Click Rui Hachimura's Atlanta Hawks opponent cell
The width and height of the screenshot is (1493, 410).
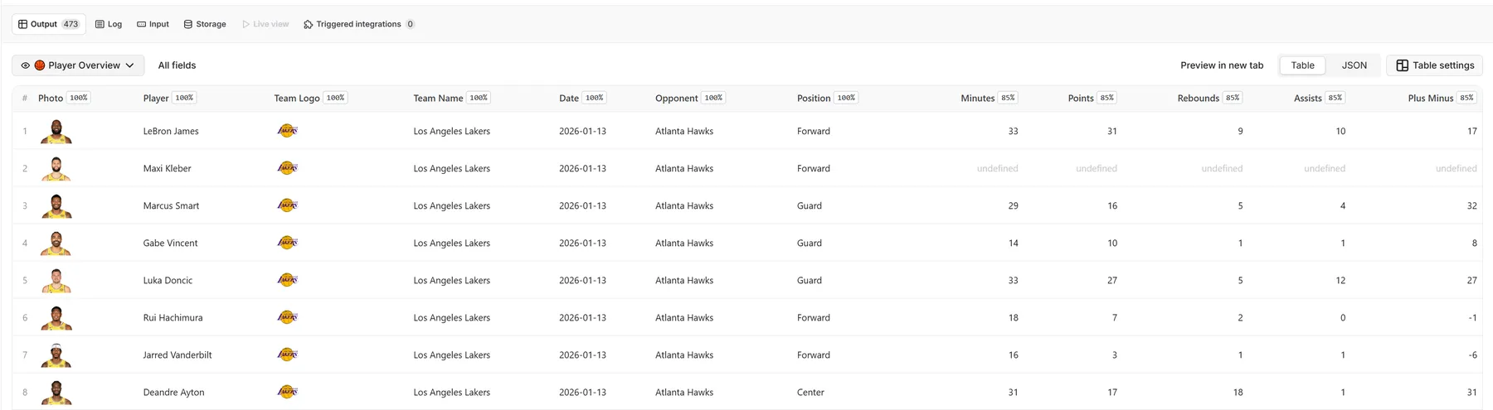tap(684, 317)
